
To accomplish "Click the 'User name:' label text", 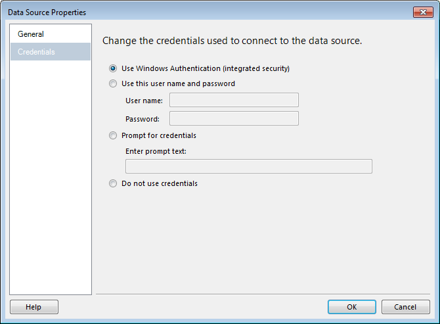I will 144,101.
